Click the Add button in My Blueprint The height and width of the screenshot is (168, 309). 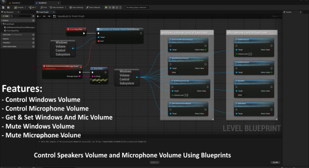(x=6, y=16)
